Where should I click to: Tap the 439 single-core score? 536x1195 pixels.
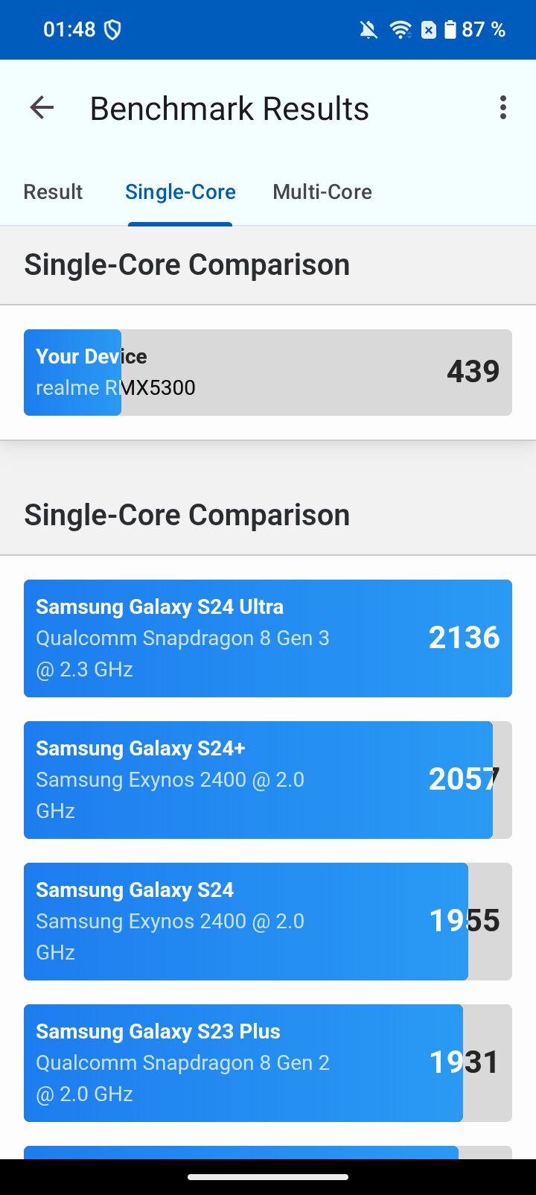click(x=473, y=372)
